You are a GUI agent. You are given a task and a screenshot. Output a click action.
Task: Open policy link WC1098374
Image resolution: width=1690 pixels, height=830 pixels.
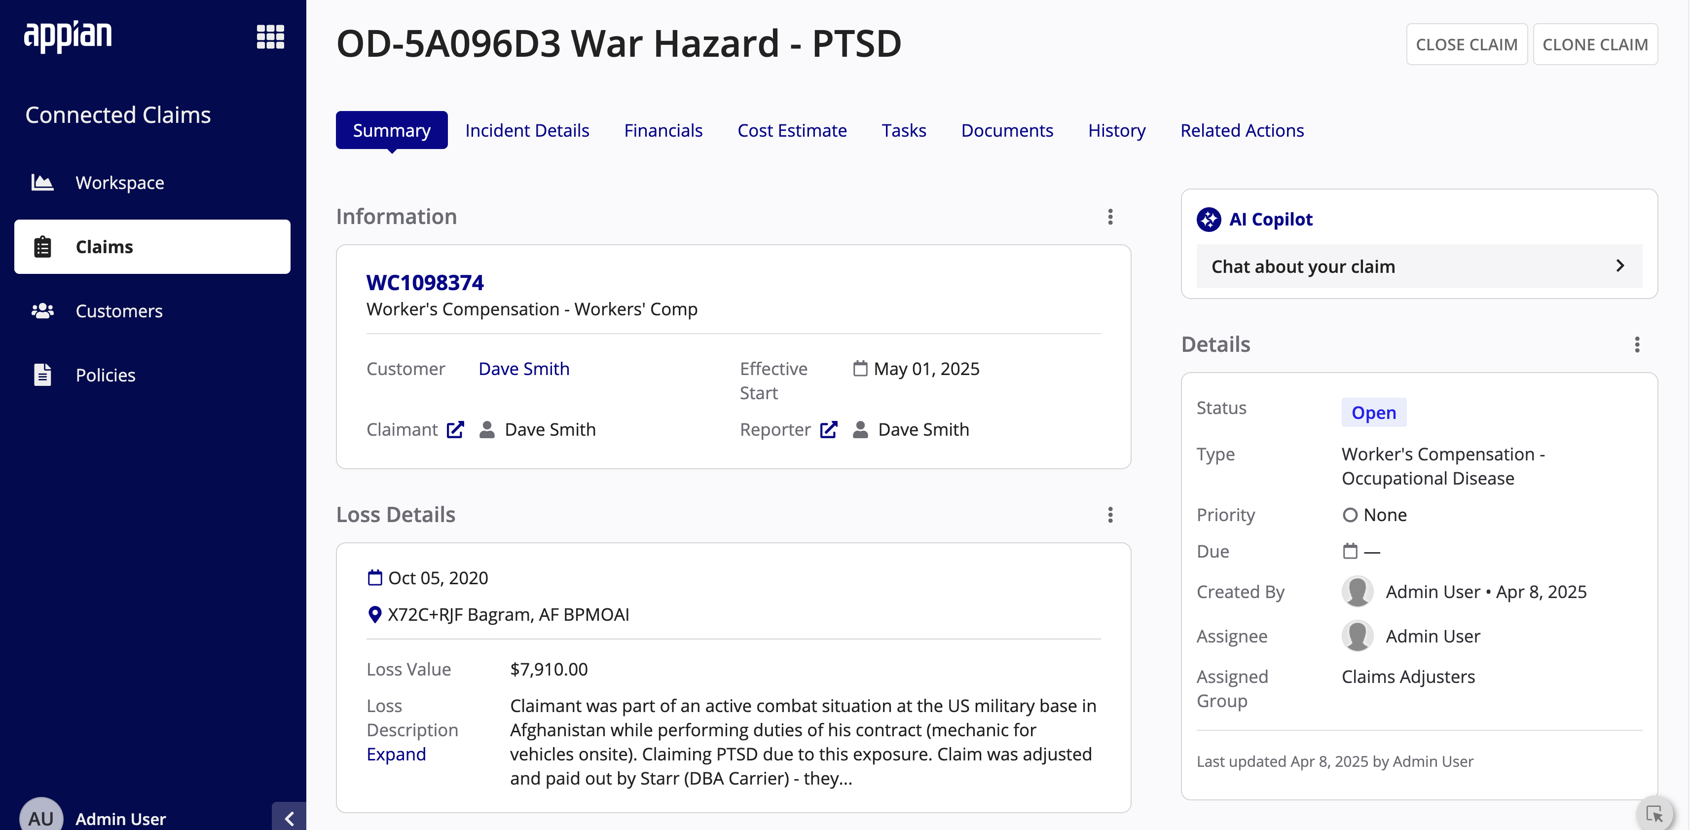(424, 283)
